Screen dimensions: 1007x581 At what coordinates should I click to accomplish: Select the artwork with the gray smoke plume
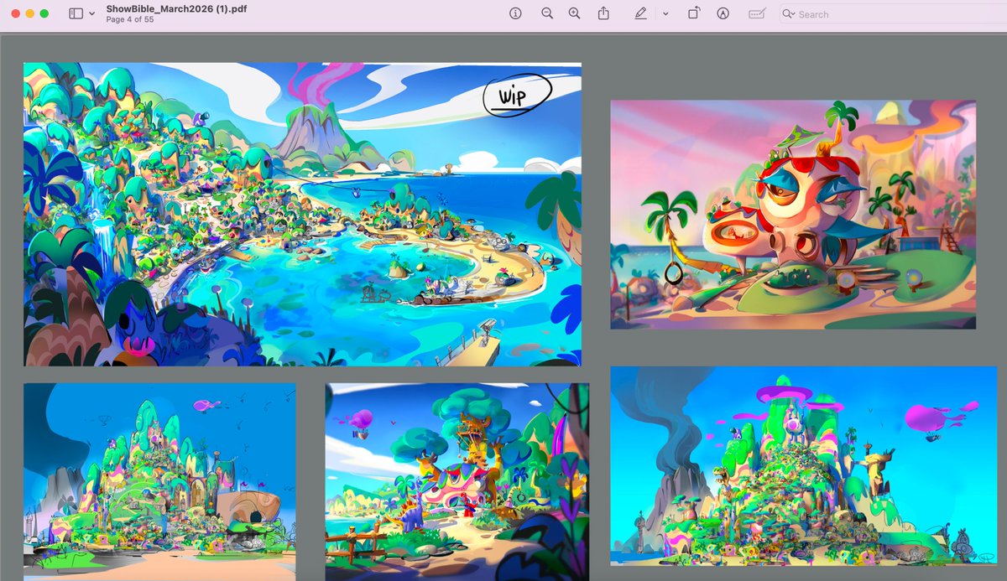click(803, 466)
